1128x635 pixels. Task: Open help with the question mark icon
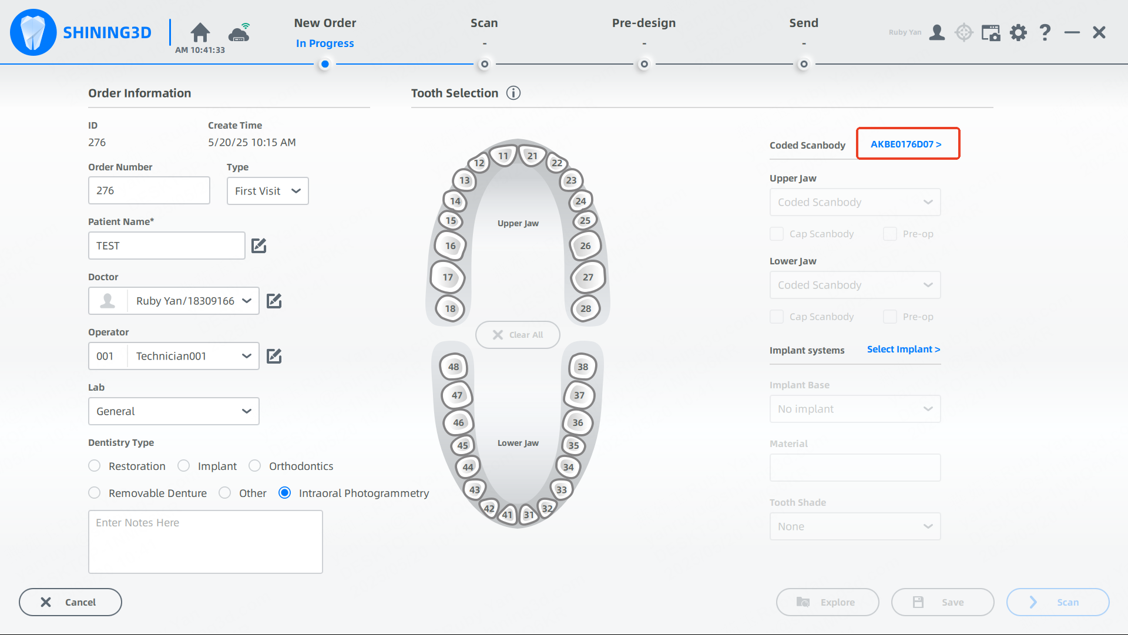(x=1045, y=32)
